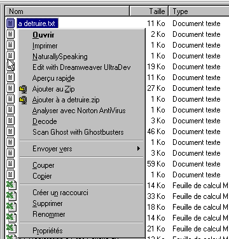Open with Edit with Dreamweaver UltraDev

[81, 67]
